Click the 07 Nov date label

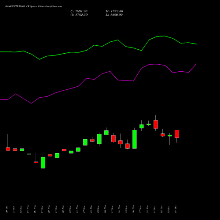tap(42, 209)
